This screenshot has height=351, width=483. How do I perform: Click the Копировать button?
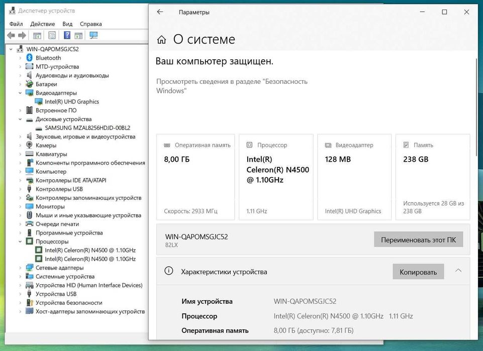[x=418, y=272]
